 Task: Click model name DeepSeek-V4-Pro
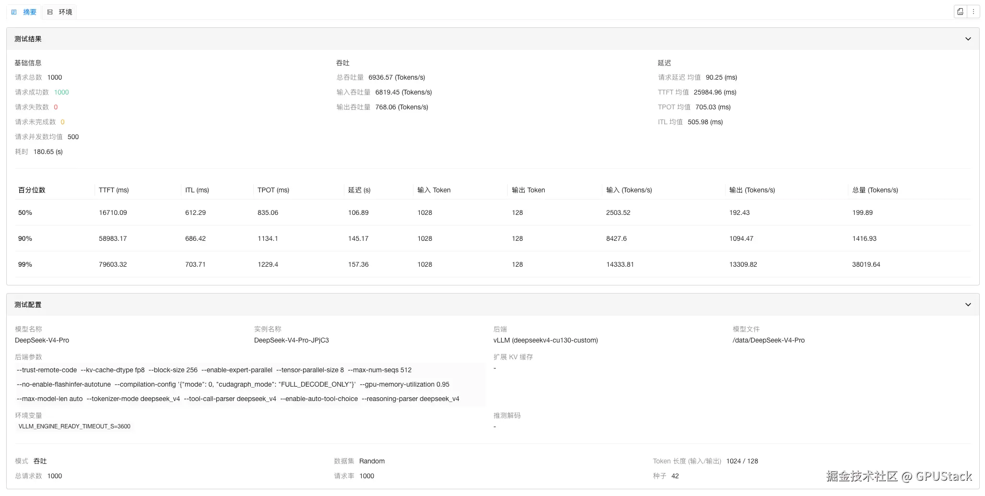pyautogui.click(x=42, y=340)
